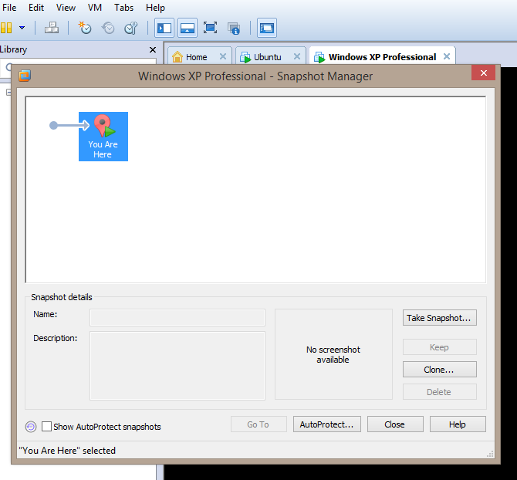
Task: Click Send Ctrl+Alt+Del toolbar icon
Action: pos(52,28)
